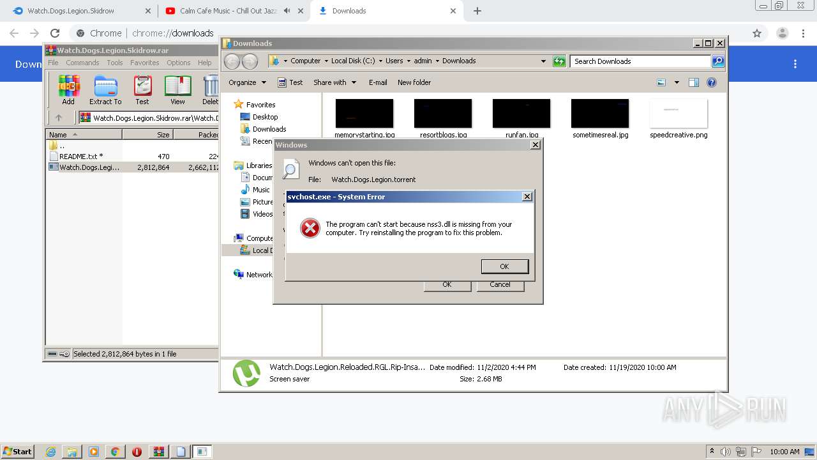Open the WinRAR File menu

click(53, 63)
